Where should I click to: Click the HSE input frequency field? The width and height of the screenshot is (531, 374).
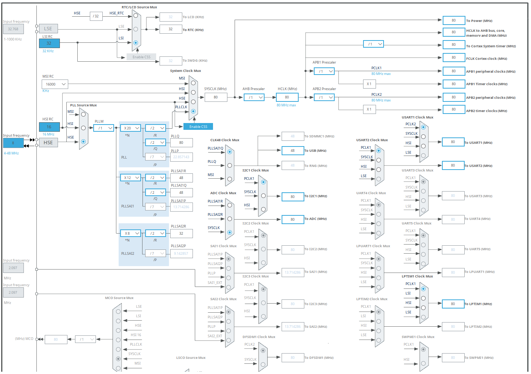(x=13, y=143)
